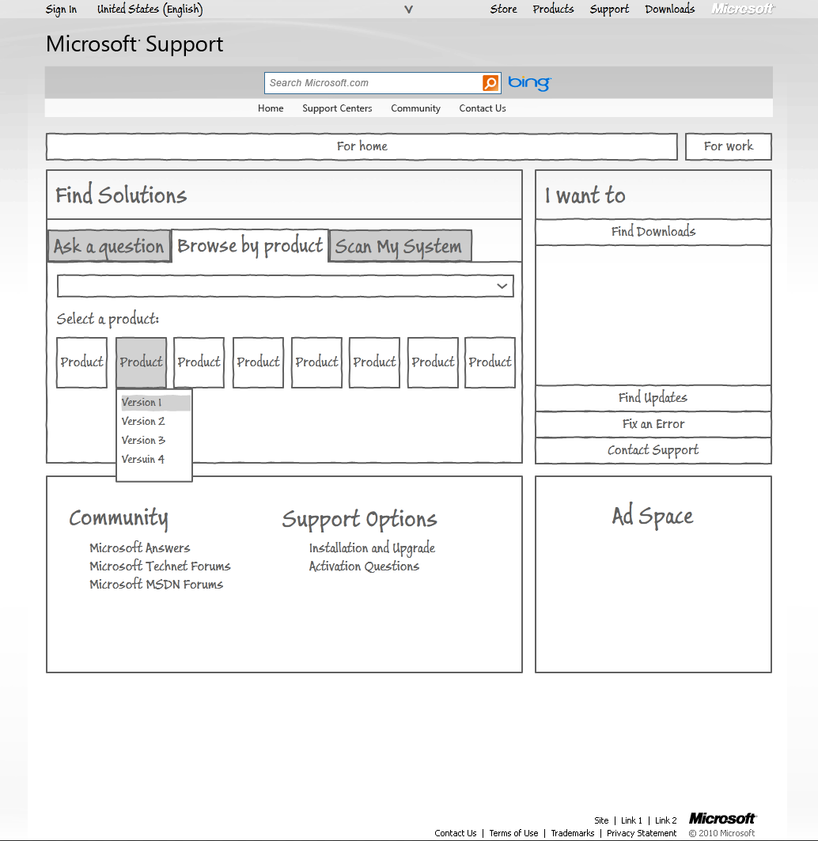Open Installation and Upgrade link
The width and height of the screenshot is (818, 841).
tap(372, 548)
